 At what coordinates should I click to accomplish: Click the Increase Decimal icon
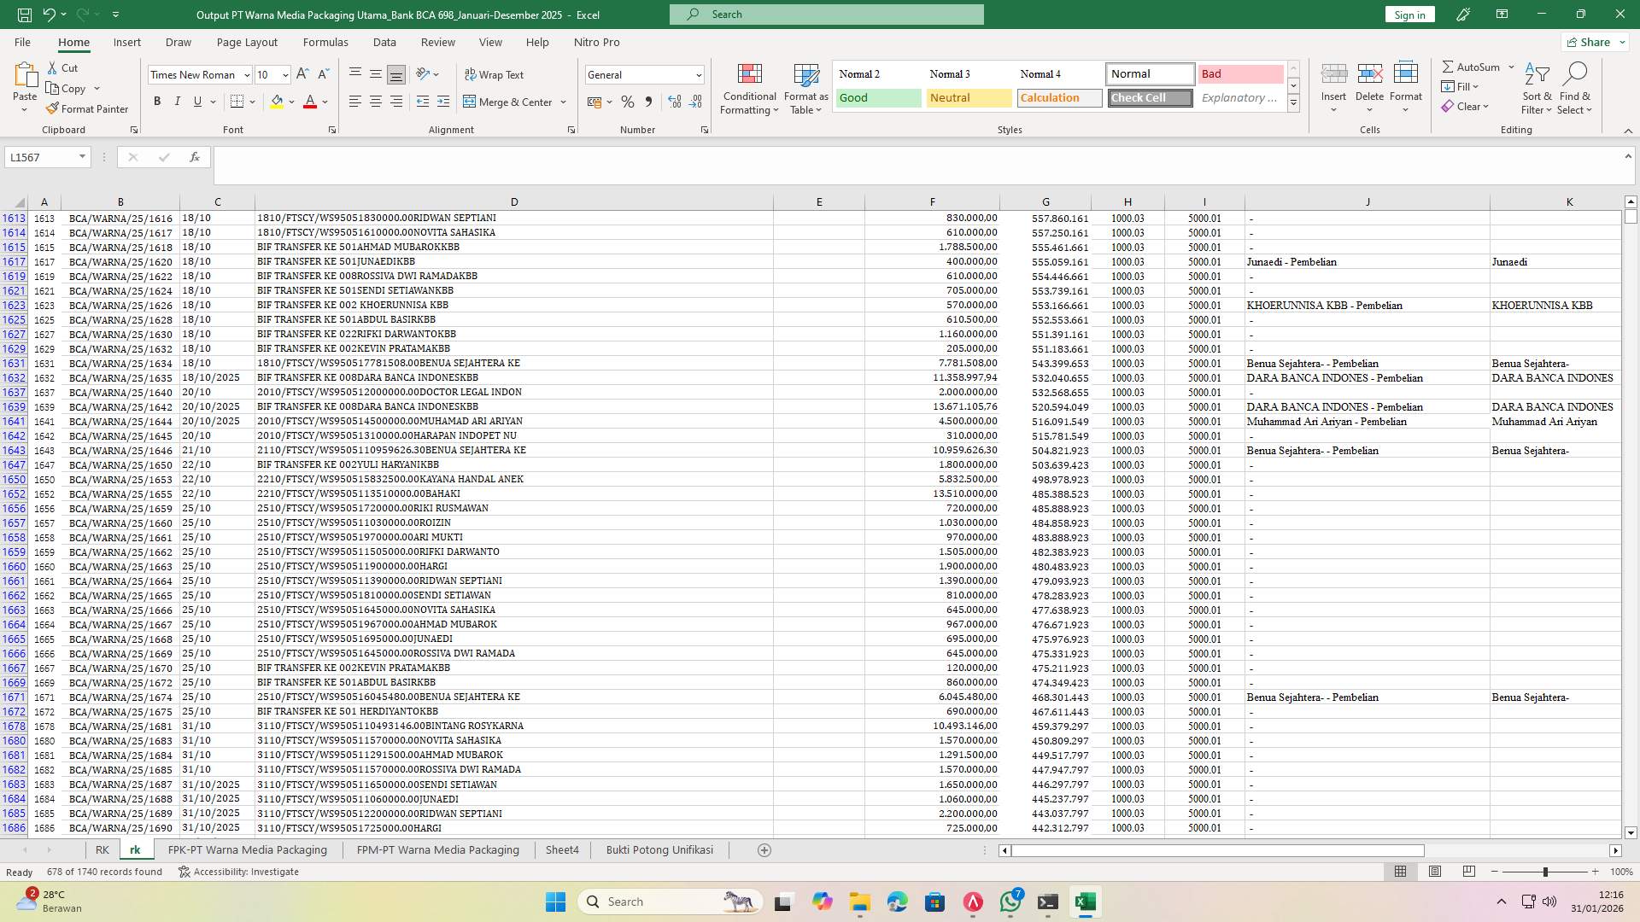click(674, 102)
